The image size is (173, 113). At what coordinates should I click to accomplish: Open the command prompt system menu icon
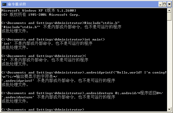click(x=4, y=4)
